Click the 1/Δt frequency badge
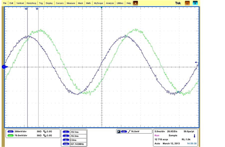The height and width of the screenshot is (147, 225). click(x=66, y=144)
